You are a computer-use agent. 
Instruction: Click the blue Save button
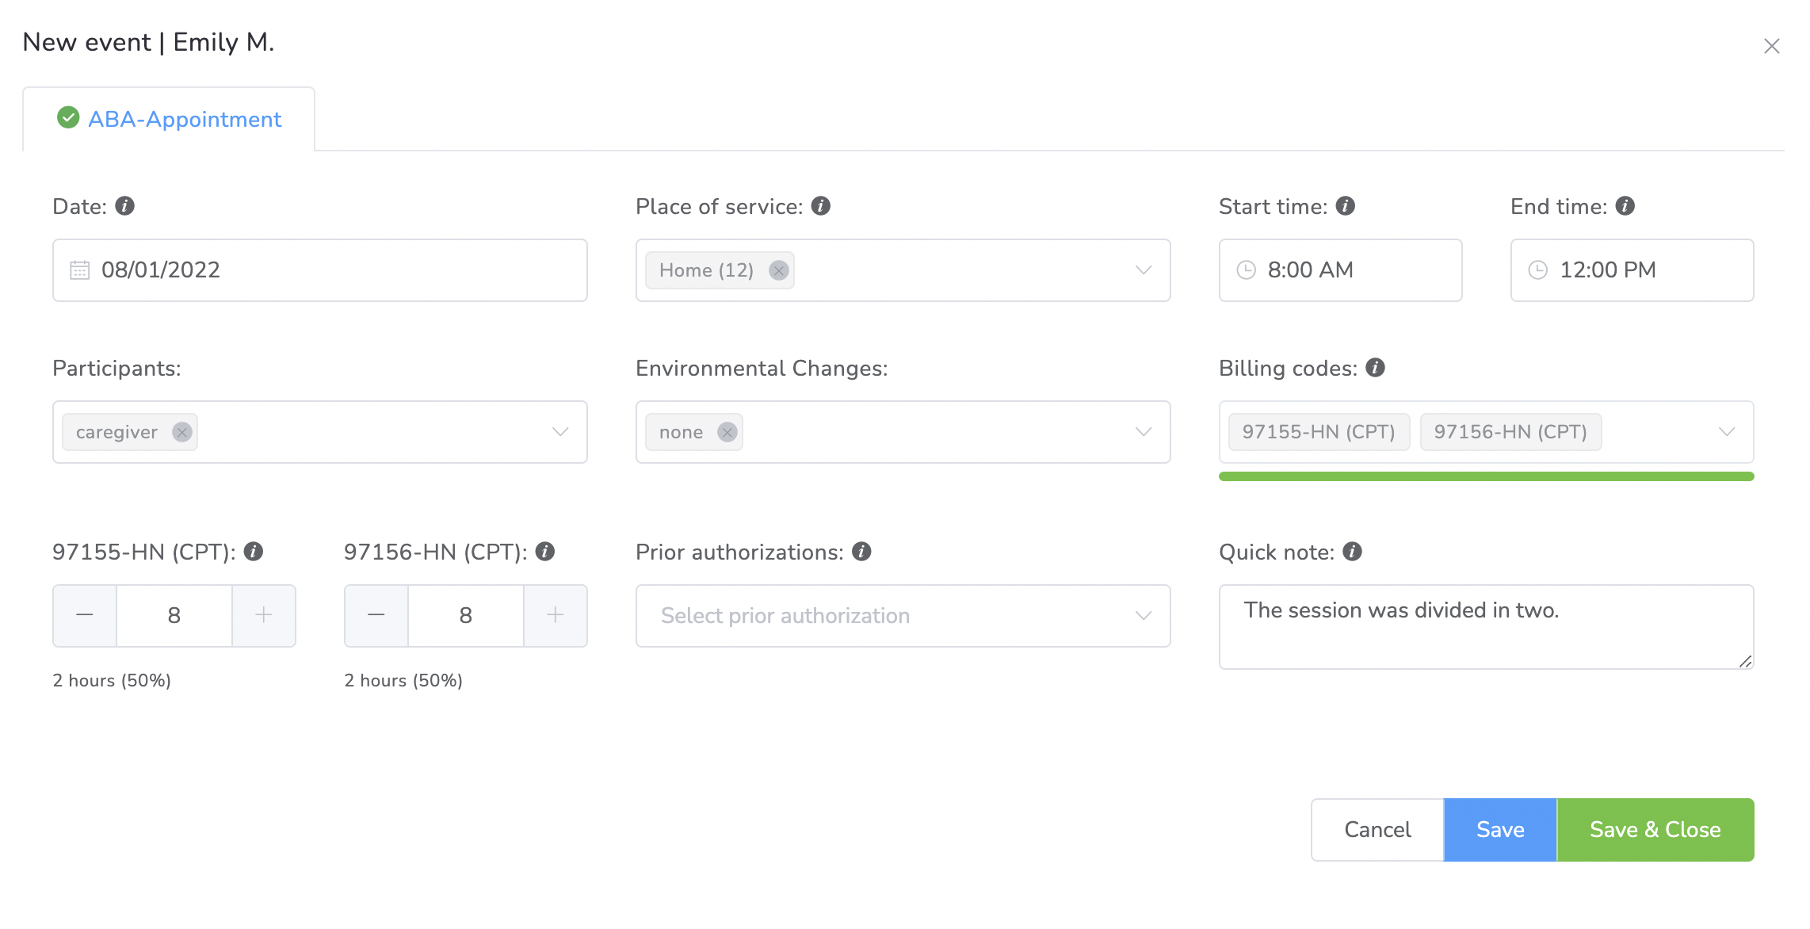(x=1499, y=829)
